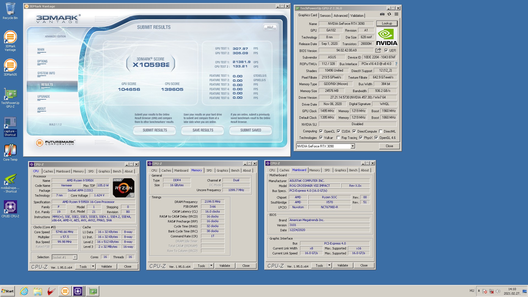The width and height of the screenshot is (528, 297).
Task: Click the GPU name field NVIDIA GeForce RTX 3090
Action: (x=346, y=24)
